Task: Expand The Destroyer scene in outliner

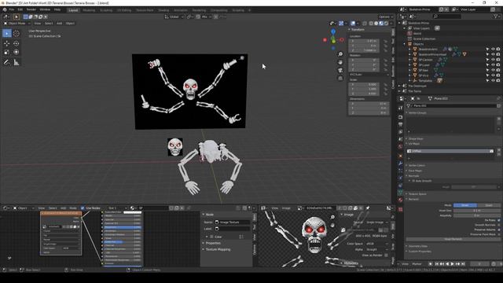Action: [400, 86]
